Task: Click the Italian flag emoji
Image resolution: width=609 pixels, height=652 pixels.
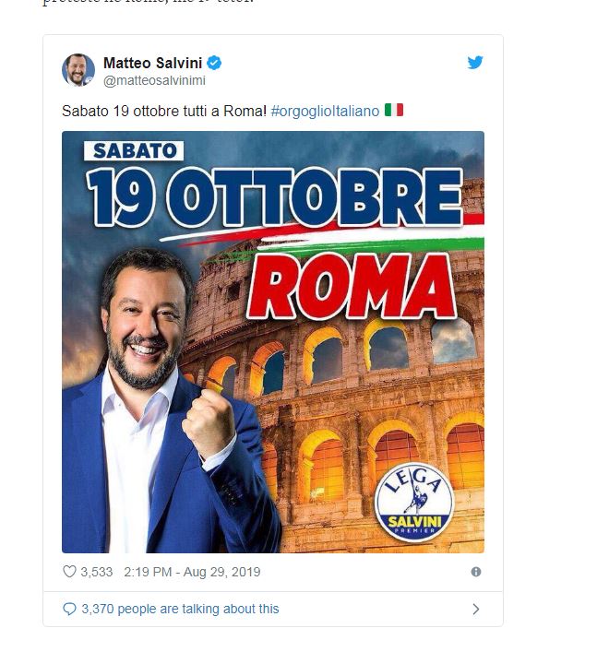Action: point(394,111)
